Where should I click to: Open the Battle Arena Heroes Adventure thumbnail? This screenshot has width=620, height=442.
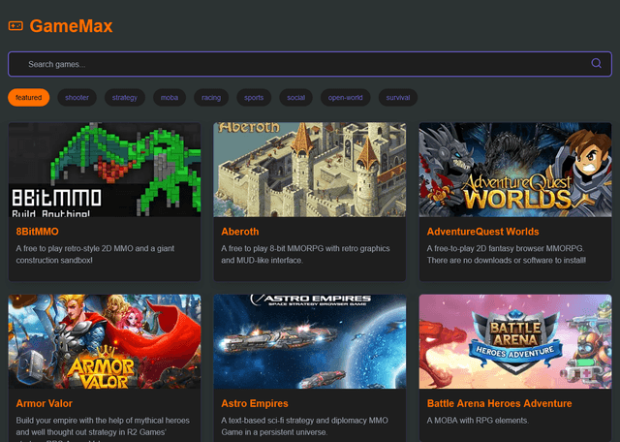[x=515, y=341]
